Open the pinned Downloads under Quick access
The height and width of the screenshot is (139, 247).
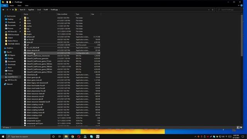[11, 22]
